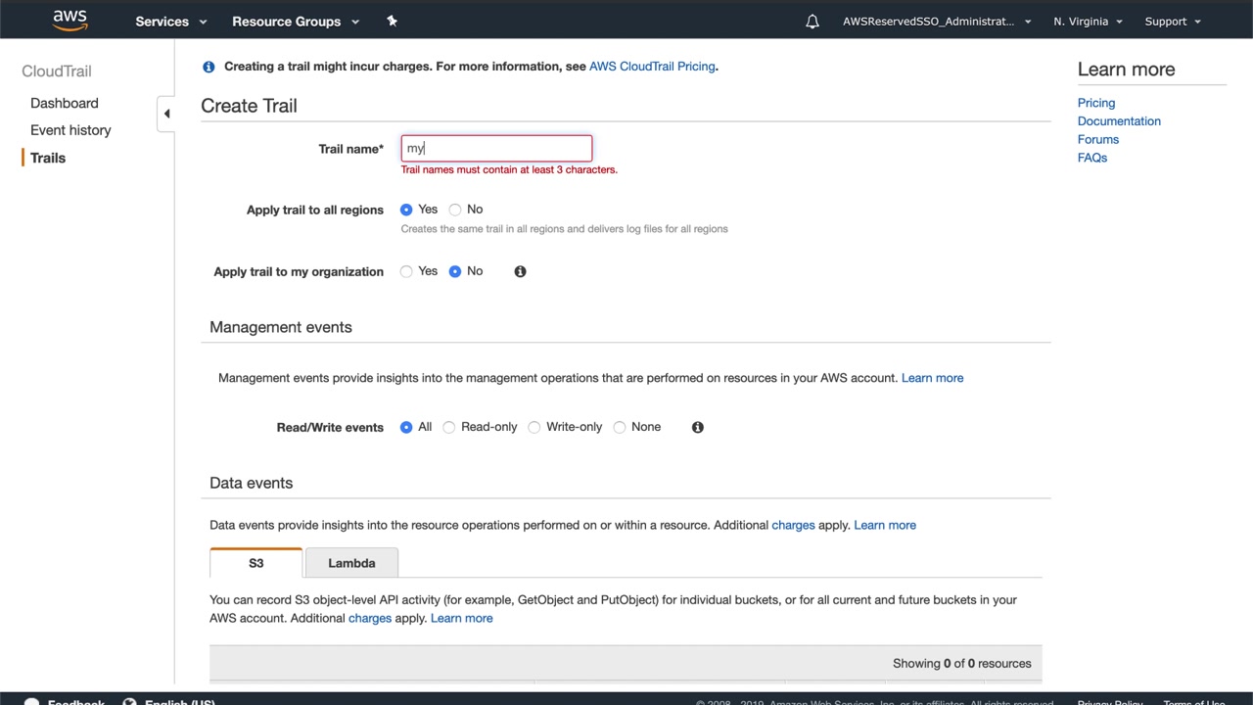This screenshot has height=705, width=1253.
Task: Click into the Trail name input field
Action: click(x=496, y=149)
